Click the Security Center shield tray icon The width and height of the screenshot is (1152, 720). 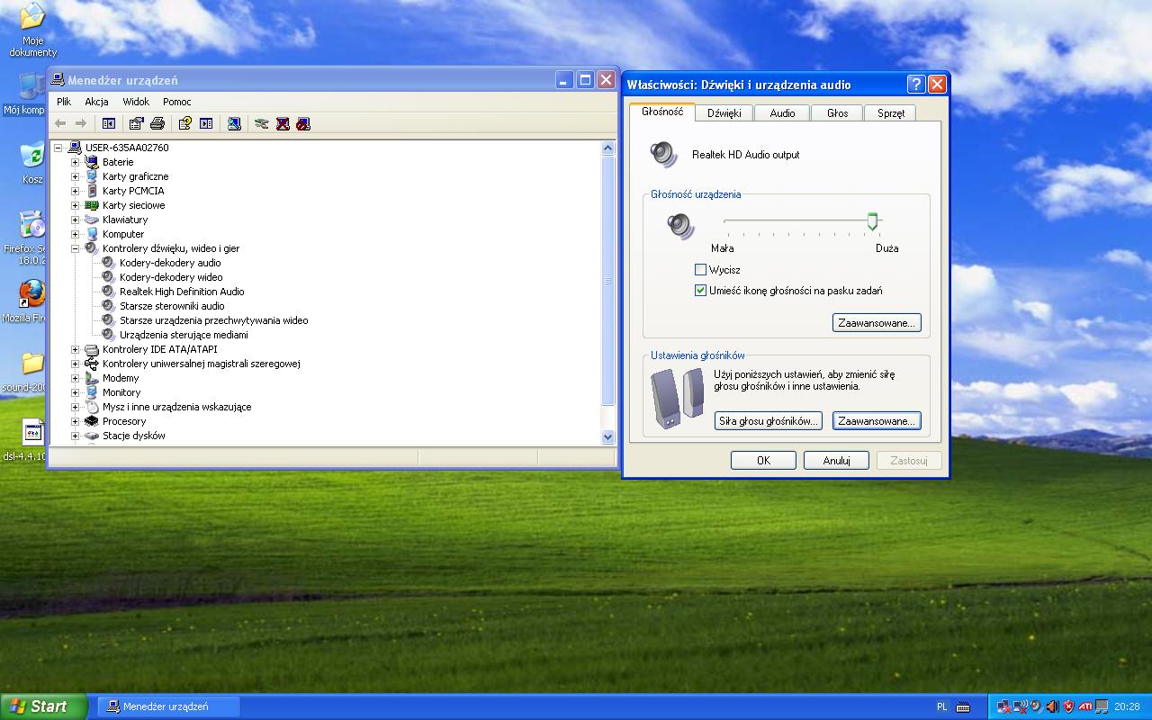point(1067,706)
